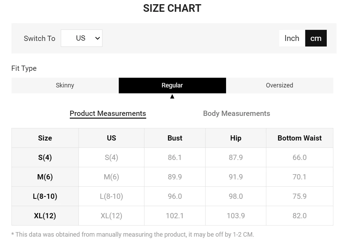The image size is (341, 246).
Task: Open the Product Measurements tab
Action: [108, 113]
